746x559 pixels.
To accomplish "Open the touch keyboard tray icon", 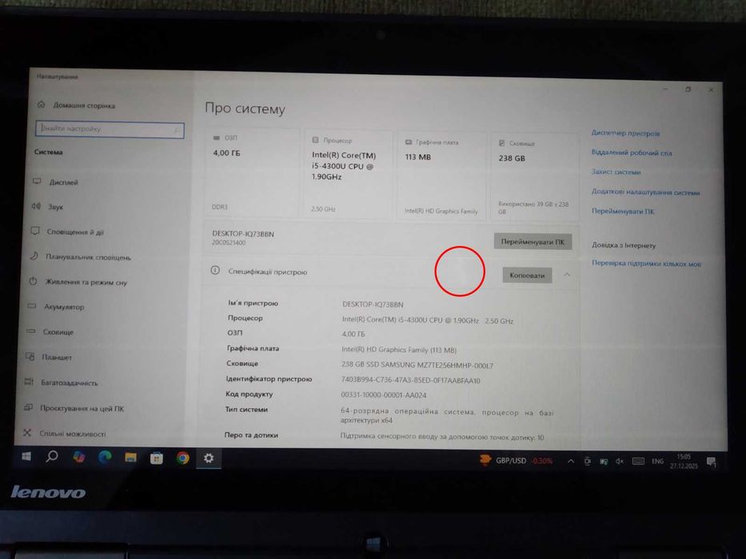I will (638, 461).
